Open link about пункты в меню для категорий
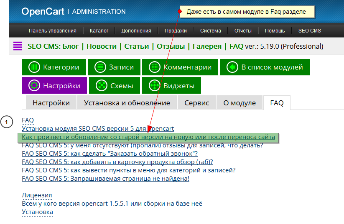 [x=129, y=170]
